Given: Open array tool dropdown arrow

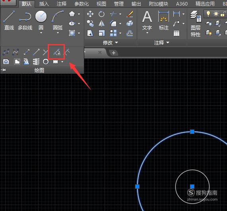Looking at the screenshot, I should coord(120,33).
